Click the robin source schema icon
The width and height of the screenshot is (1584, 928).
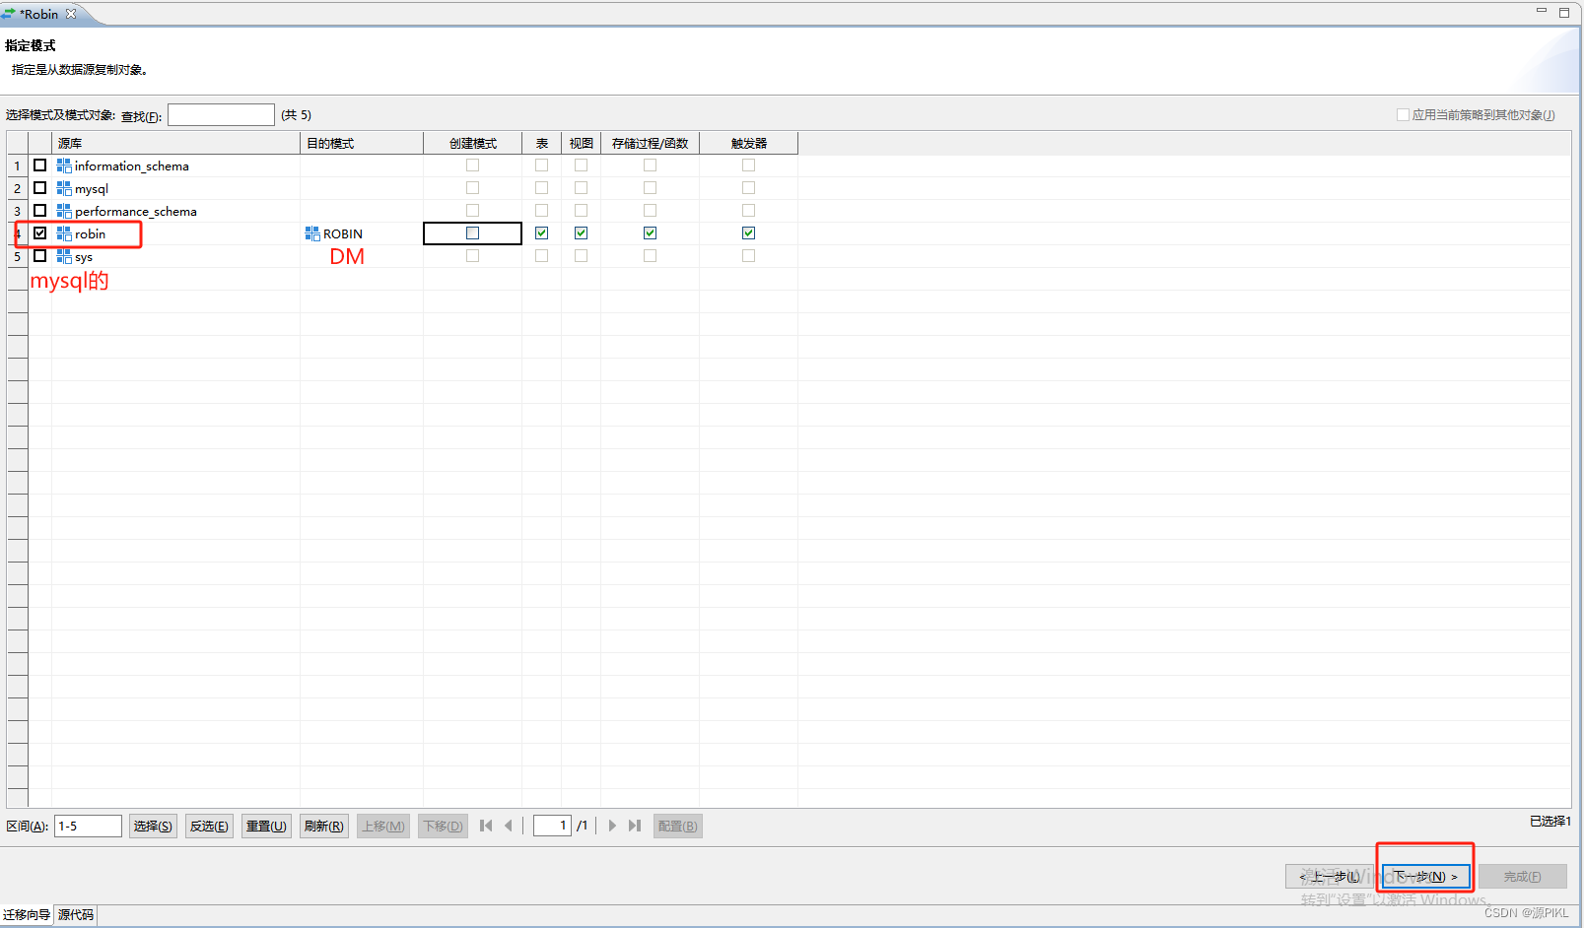pos(64,233)
